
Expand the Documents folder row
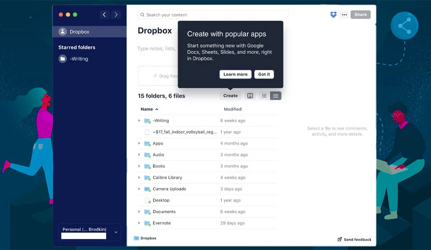point(139,212)
